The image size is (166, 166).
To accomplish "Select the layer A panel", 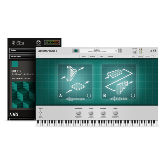I will [75, 82].
